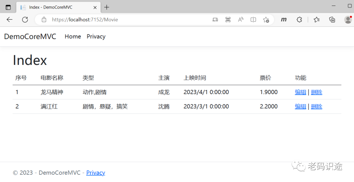Click the Index page heading
The height and width of the screenshot is (182, 354).
click(30, 60)
